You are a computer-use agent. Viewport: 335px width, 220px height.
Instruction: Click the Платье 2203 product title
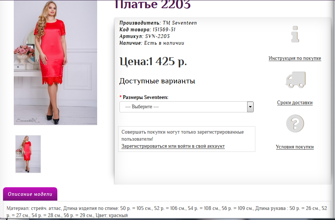coord(152,4)
